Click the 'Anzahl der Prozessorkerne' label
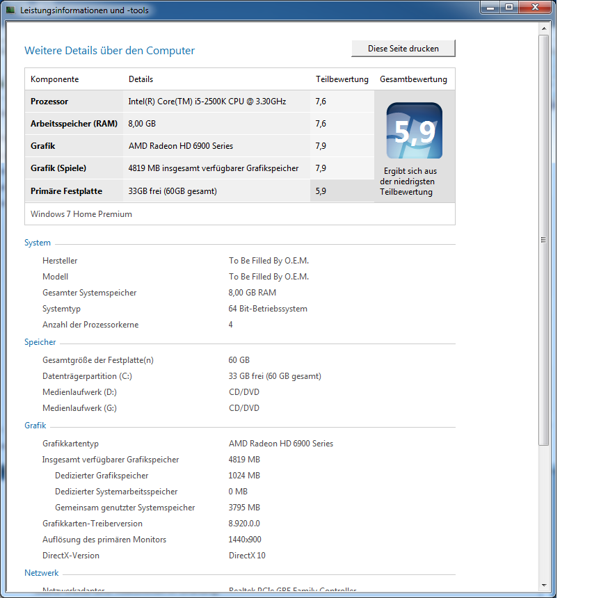The height and width of the screenshot is (598, 601). click(90, 325)
